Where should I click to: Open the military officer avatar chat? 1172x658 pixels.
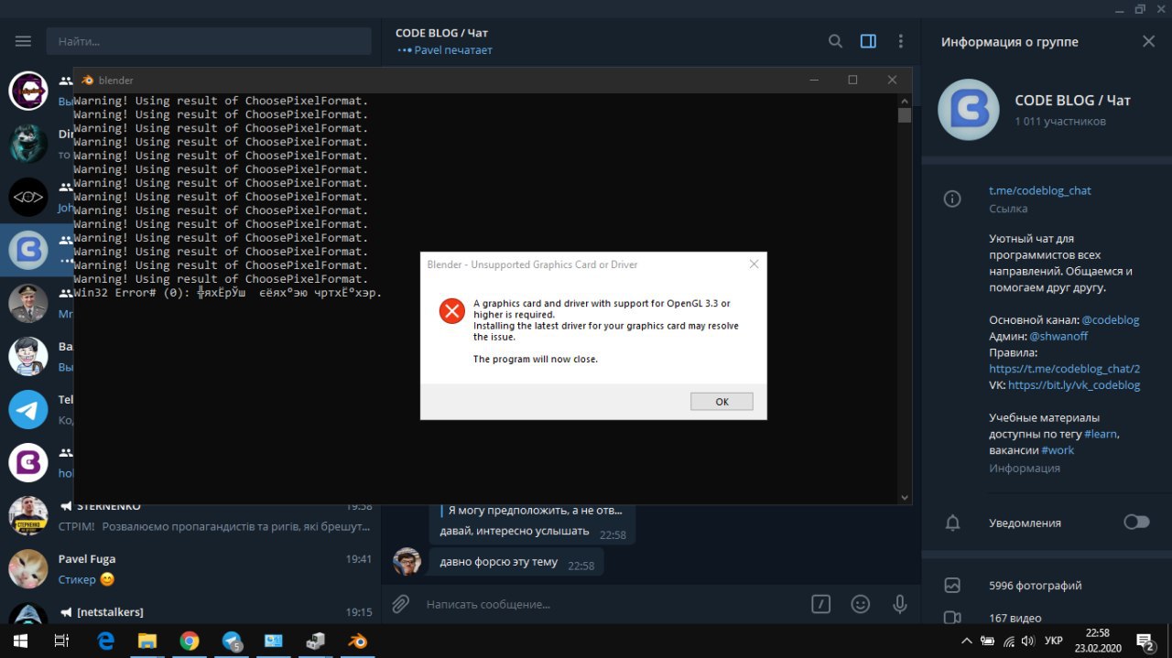28,303
